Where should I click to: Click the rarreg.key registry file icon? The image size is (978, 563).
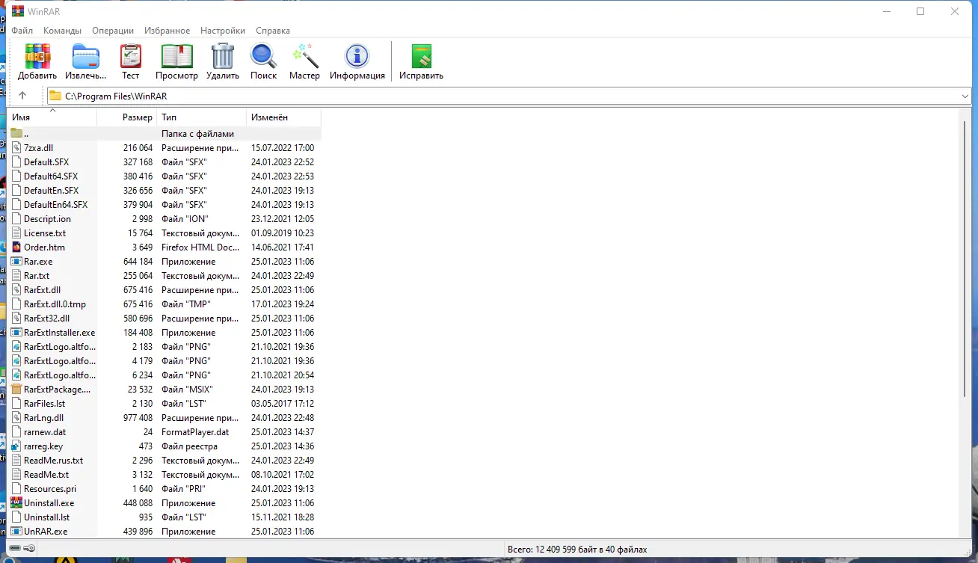tap(16, 446)
